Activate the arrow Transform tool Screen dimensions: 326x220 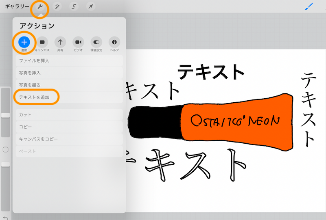click(91, 6)
